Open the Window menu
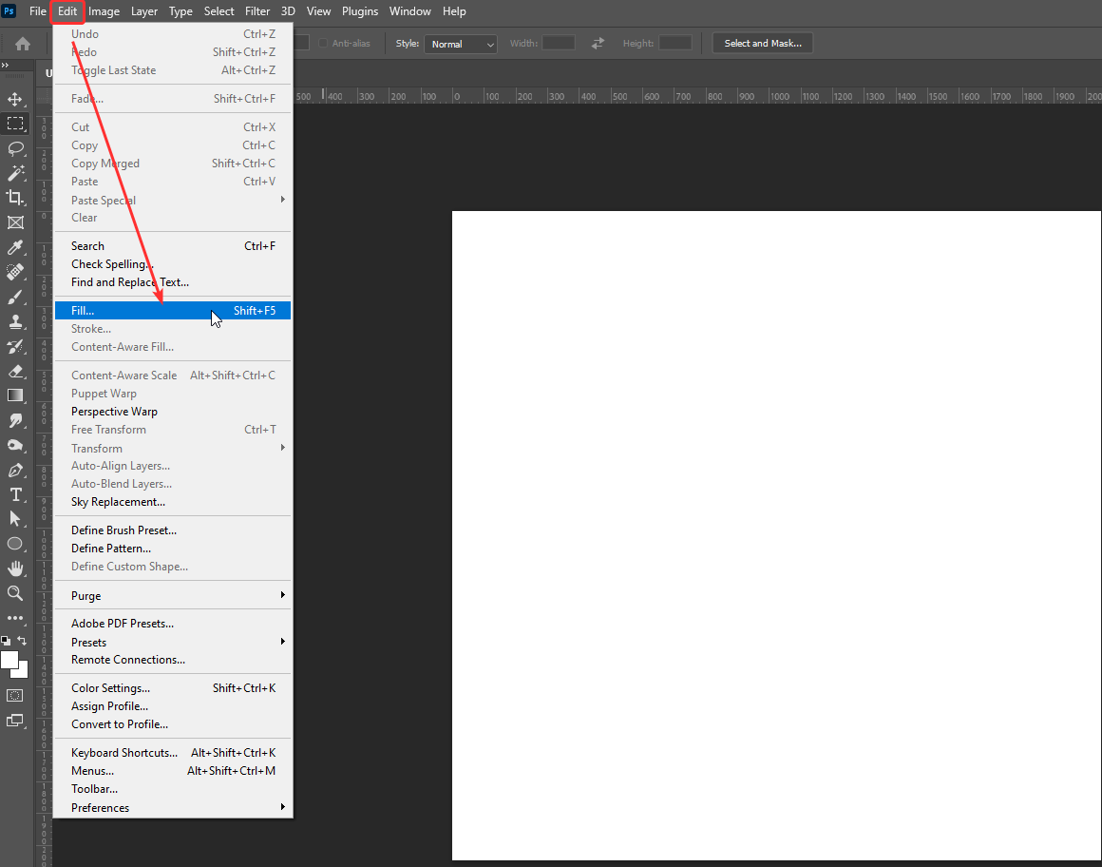This screenshot has width=1102, height=867. (x=409, y=11)
